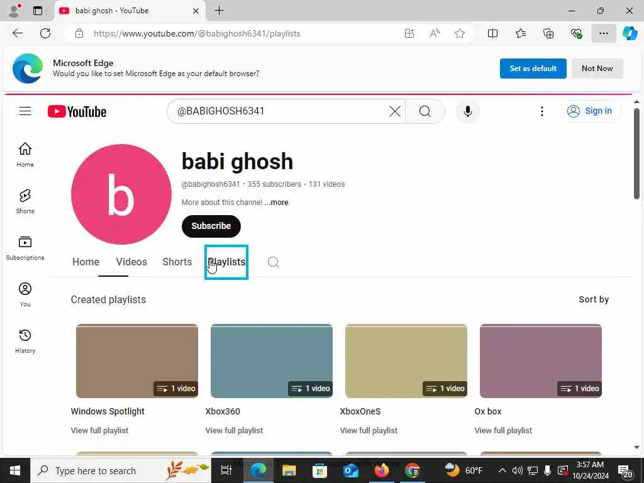Click page vertical scrollbar thumb

(x=636, y=153)
